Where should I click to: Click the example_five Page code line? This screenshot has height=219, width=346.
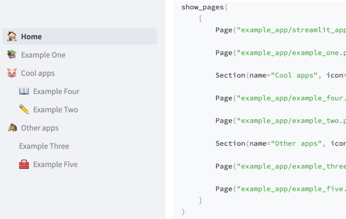(281, 189)
